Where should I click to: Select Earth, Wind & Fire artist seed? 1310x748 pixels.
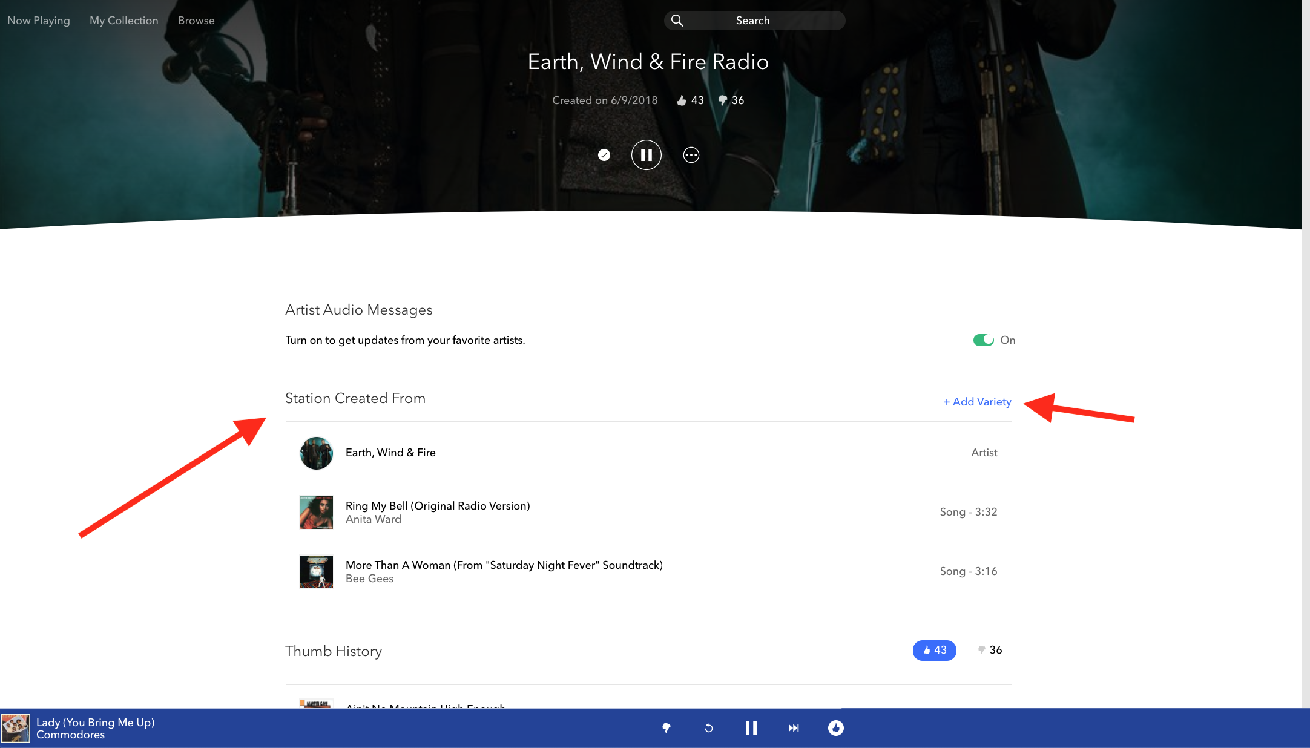click(390, 453)
